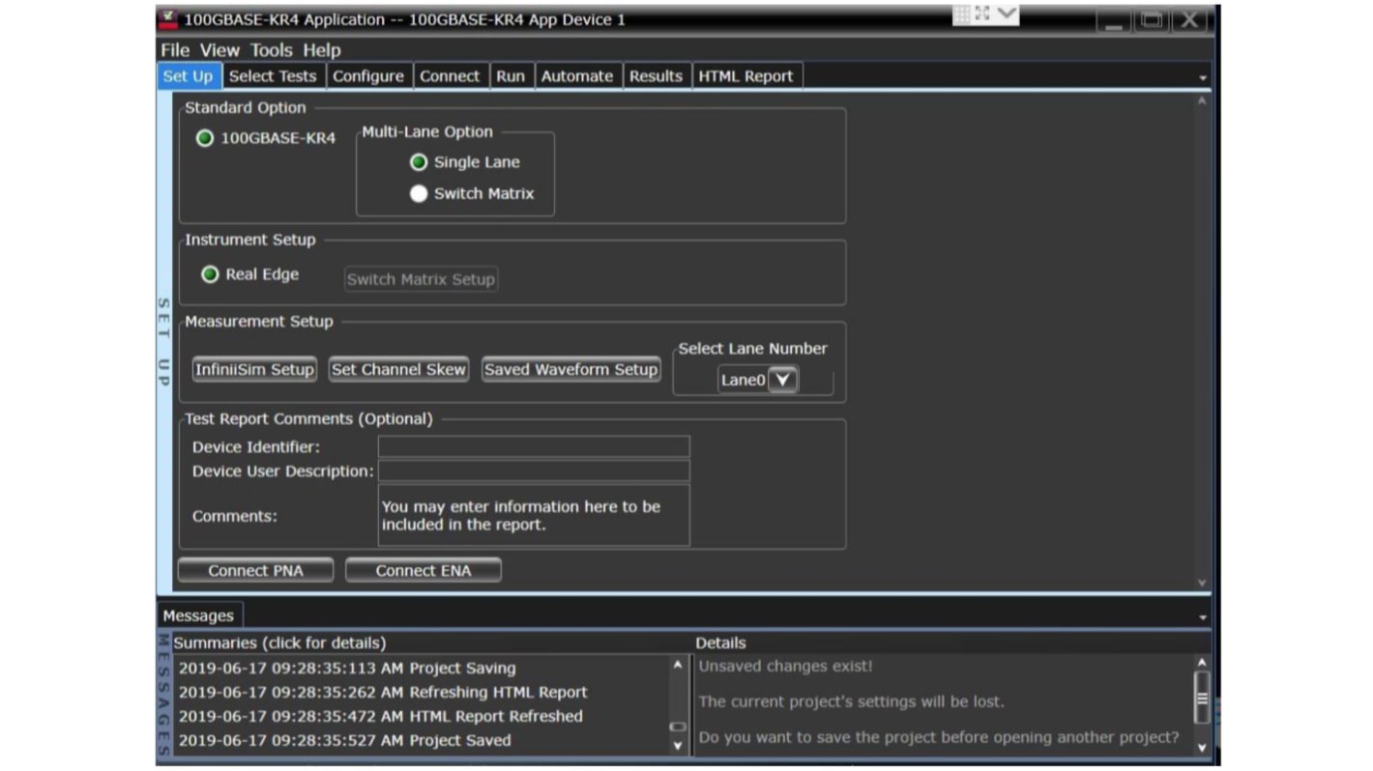Click the application logo icon in title bar
Image resolution: width=1373 pixels, height=771 pixels.
click(168, 18)
